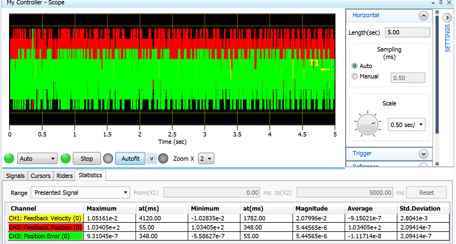Screen dimensions: 456x244
Task: Collapse the Horizontal section
Action: tap(423, 16)
